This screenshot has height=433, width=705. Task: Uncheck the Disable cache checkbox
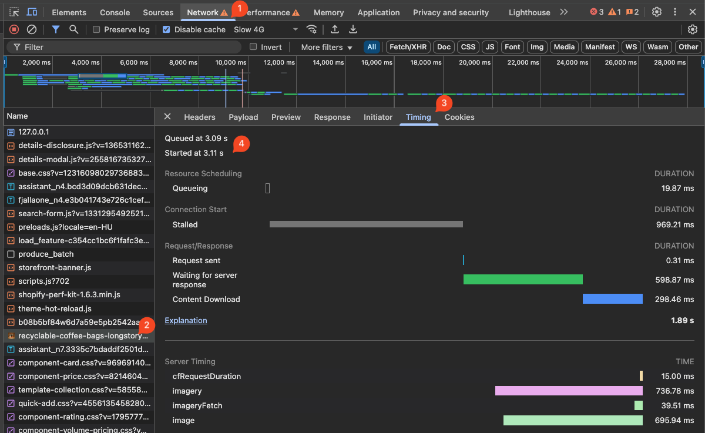(166, 29)
